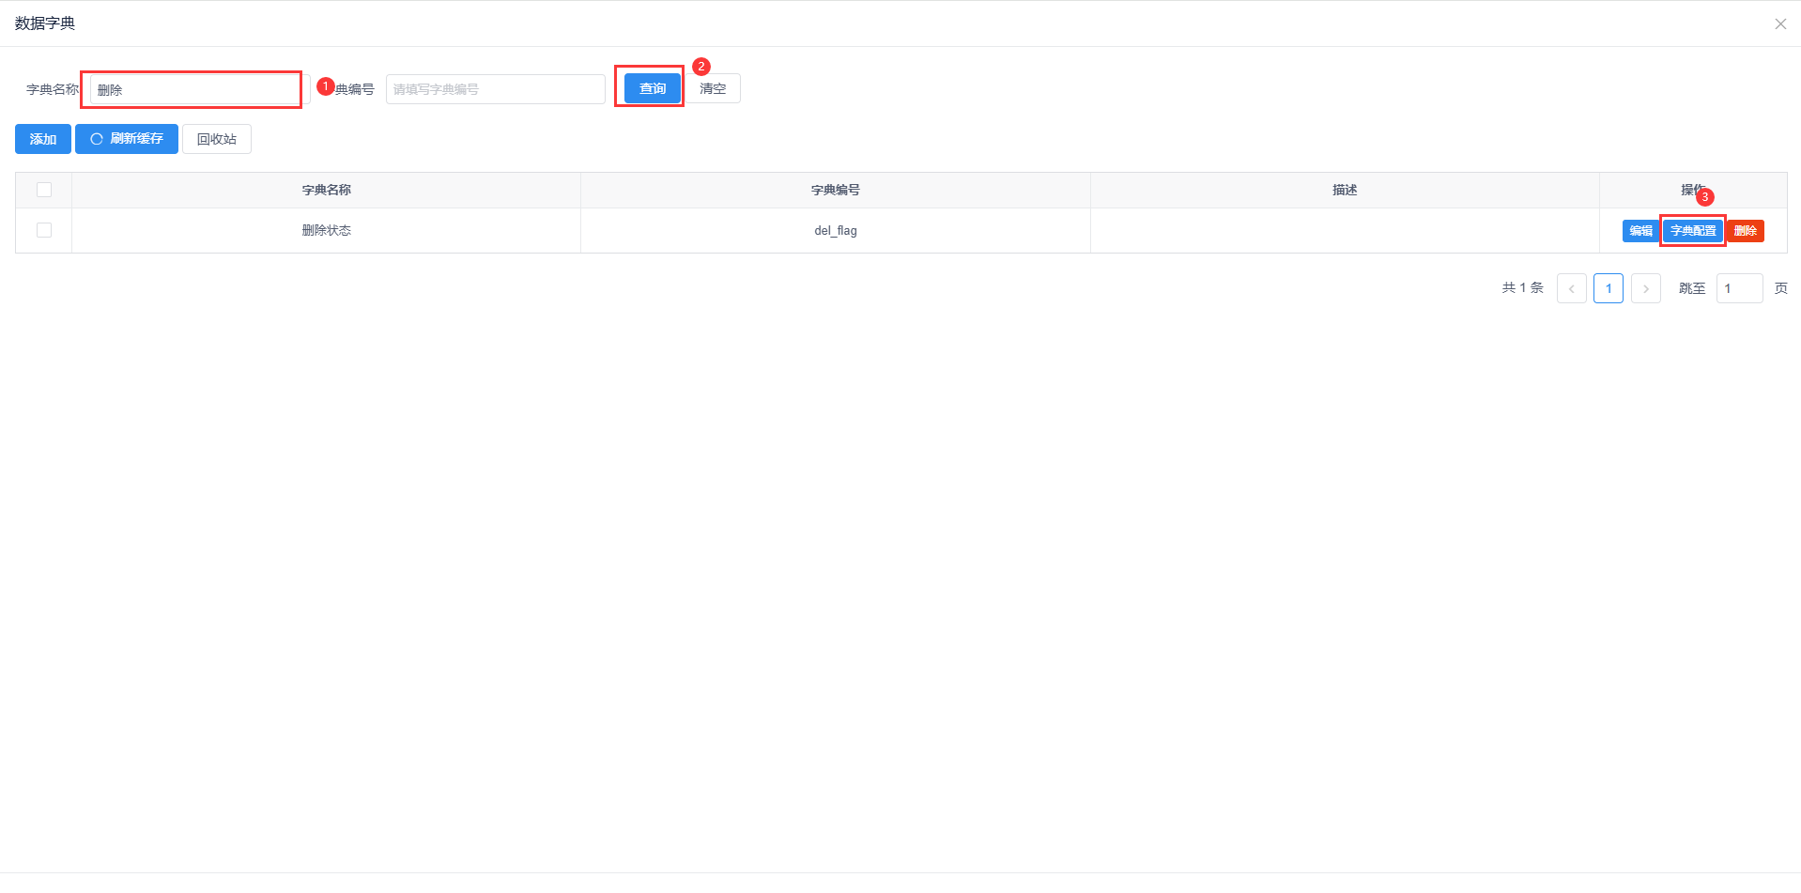Go to next page arrow

coord(1646,288)
